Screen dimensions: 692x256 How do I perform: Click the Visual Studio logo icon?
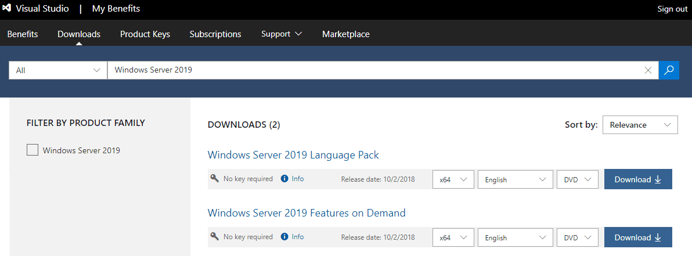coord(8,9)
